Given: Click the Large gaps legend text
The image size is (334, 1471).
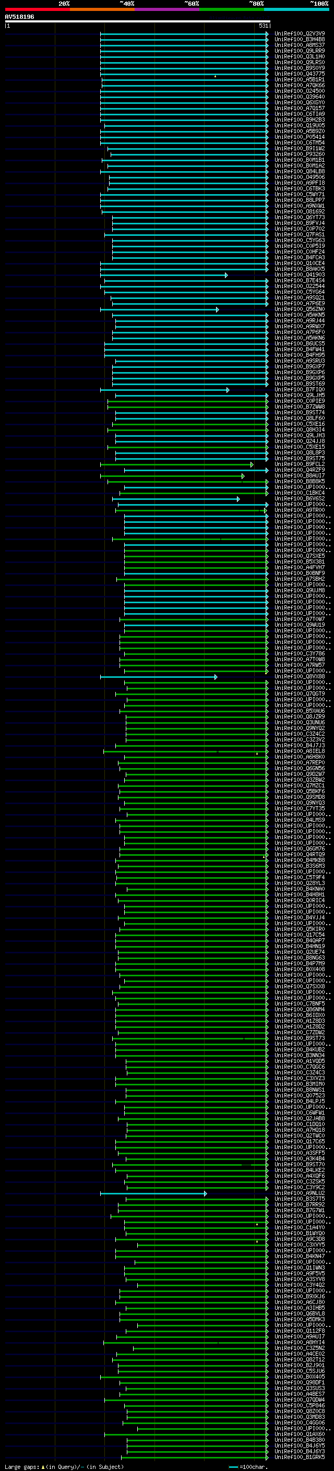Looking at the screenshot, I should tap(65, 1467).
